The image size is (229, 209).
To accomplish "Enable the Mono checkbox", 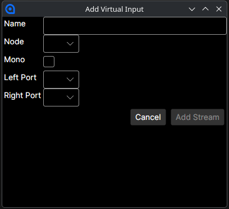I will (x=49, y=62).
